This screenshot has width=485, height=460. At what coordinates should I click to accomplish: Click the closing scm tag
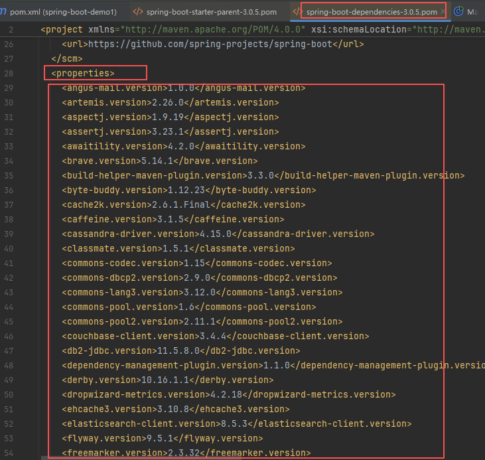(67, 59)
